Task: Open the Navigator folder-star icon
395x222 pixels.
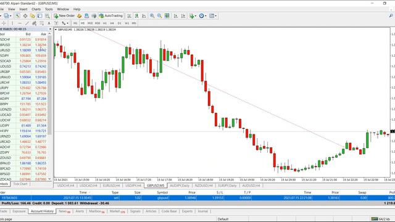Action: 32,16
